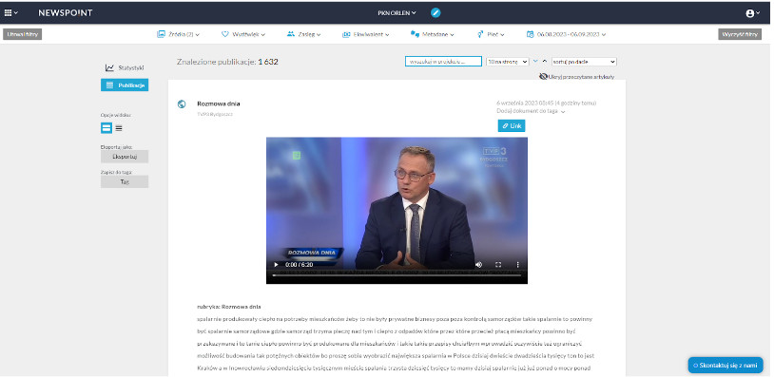Viewport: 774px width, 377px height.
Task: Click the globe icon beside Rozmowa dnia
Action: point(182,104)
